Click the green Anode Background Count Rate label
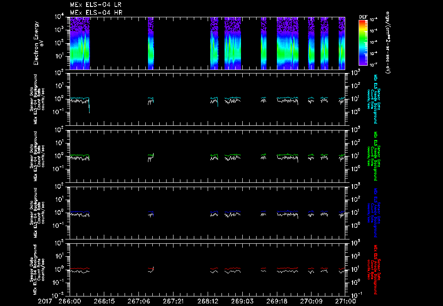This screenshot has height=306, width=443. coord(373,156)
